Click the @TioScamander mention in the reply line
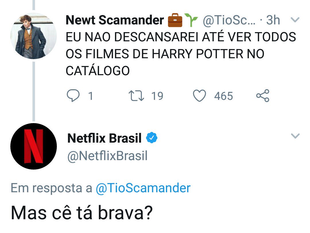This screenshot has height=233, width=310. pyautogui.click(x=143, y=188)
